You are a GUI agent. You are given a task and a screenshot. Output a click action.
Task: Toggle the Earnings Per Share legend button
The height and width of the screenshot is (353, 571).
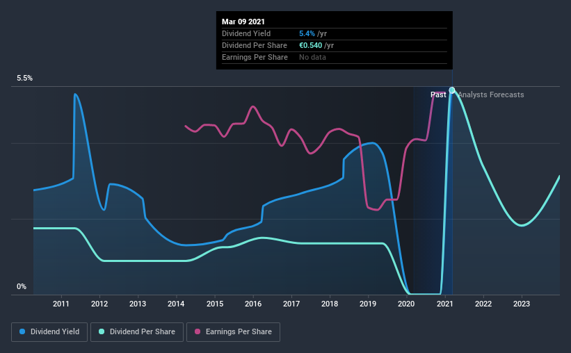point(233,332)
